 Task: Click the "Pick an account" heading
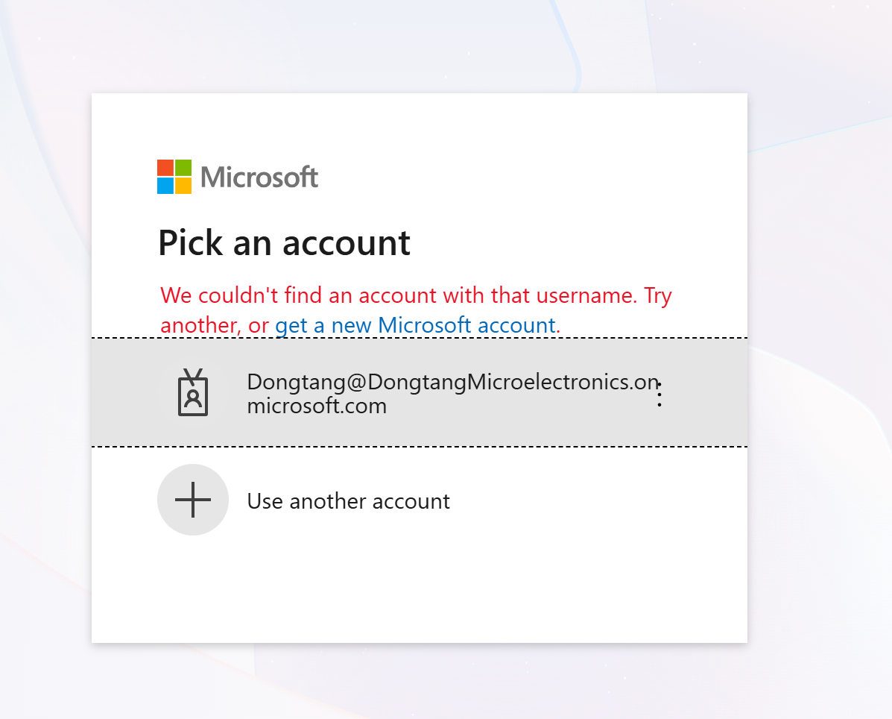coord(284,243)
